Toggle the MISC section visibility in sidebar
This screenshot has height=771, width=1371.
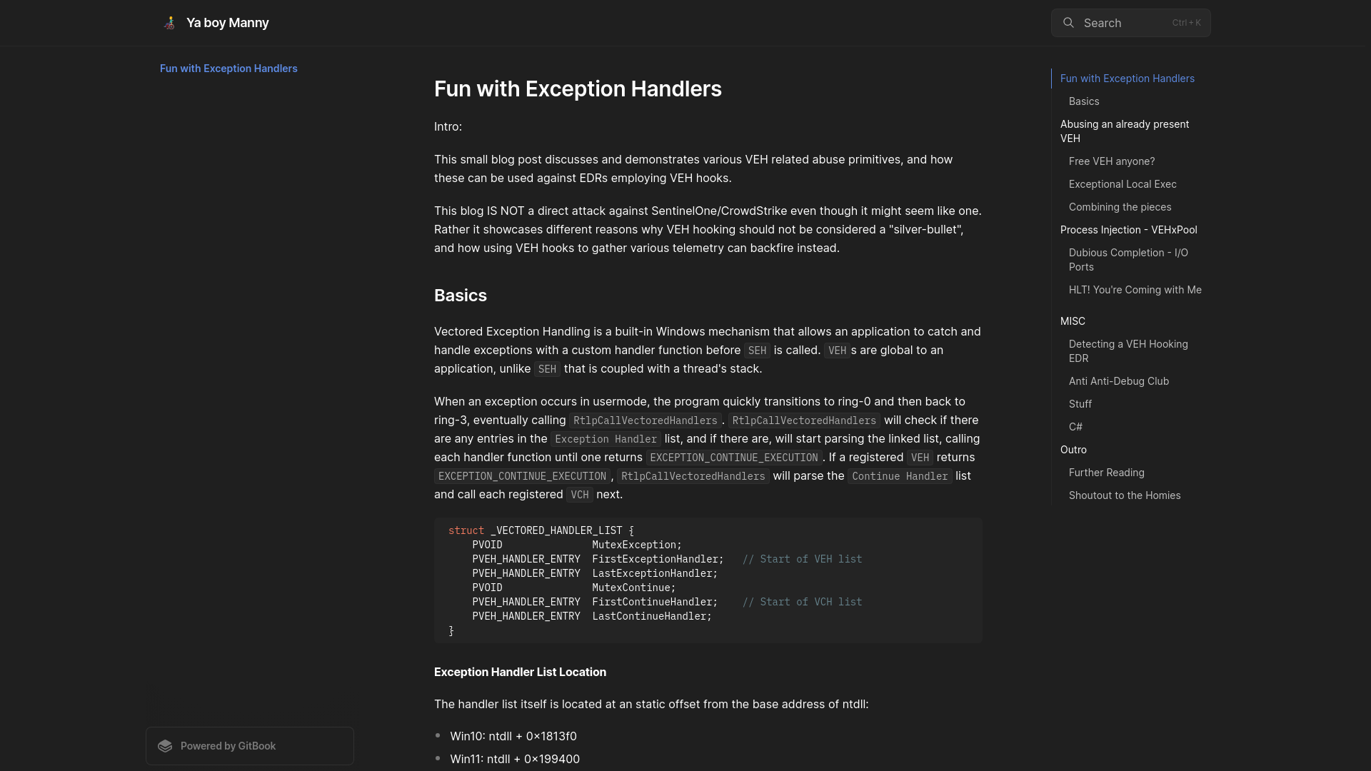(1073, 321)
